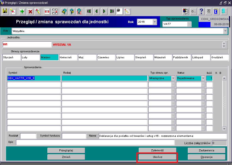The image size is (232, 165).
Task: Switch to the Grudzień period tab
Action: click(x=220, y=57)
